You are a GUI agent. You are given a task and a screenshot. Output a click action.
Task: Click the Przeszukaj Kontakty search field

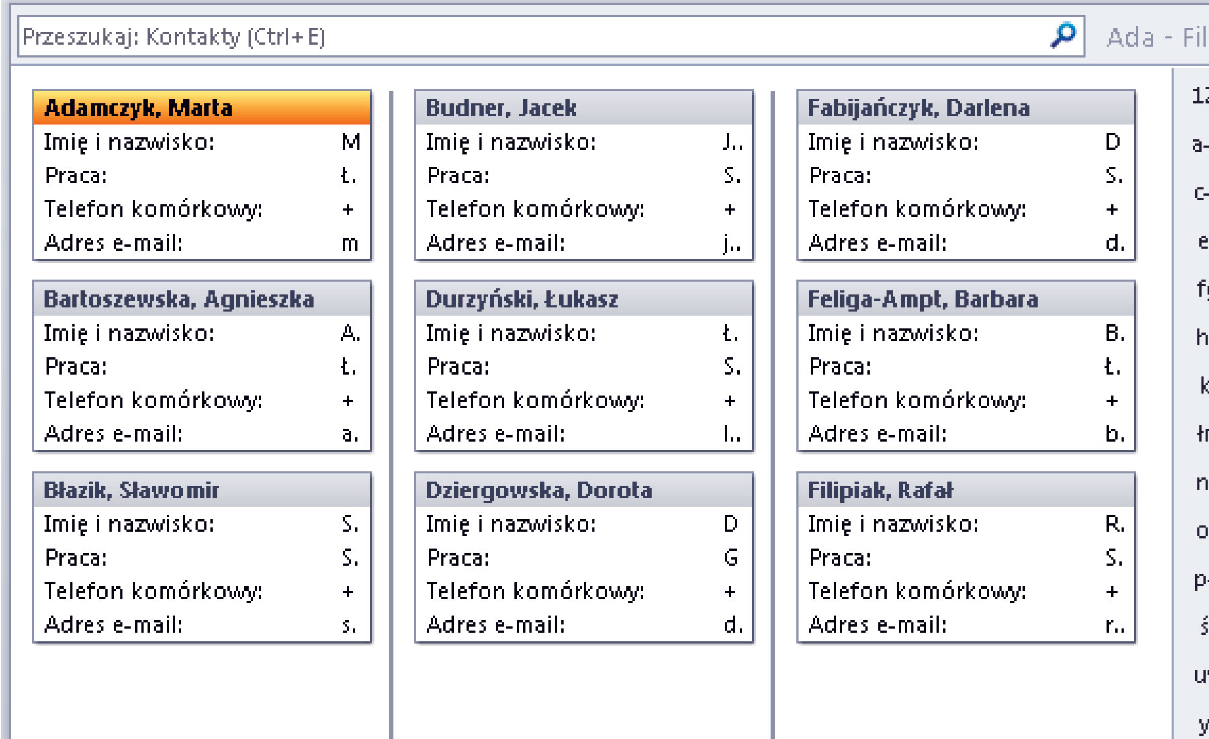pos(531,37)
